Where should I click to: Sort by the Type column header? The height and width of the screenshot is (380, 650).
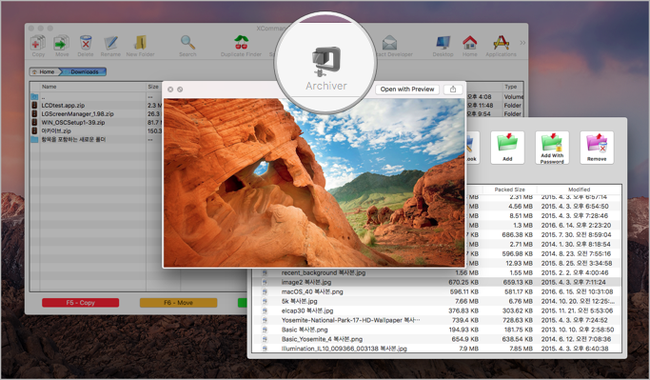point(510,87)
